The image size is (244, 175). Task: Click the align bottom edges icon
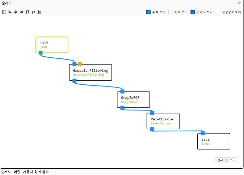tap(39, 12)
